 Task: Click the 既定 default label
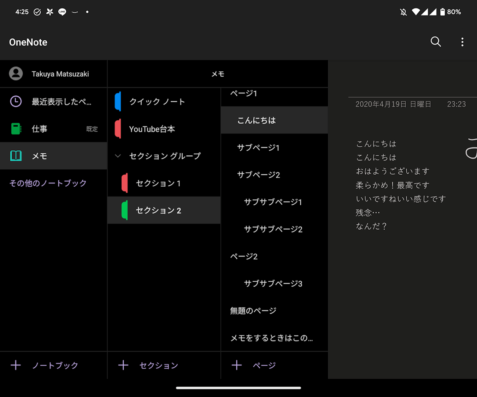point(92,129)
